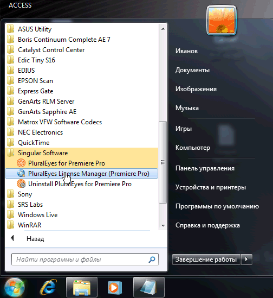Click the program list scrollbar thumb

[162, 162]
